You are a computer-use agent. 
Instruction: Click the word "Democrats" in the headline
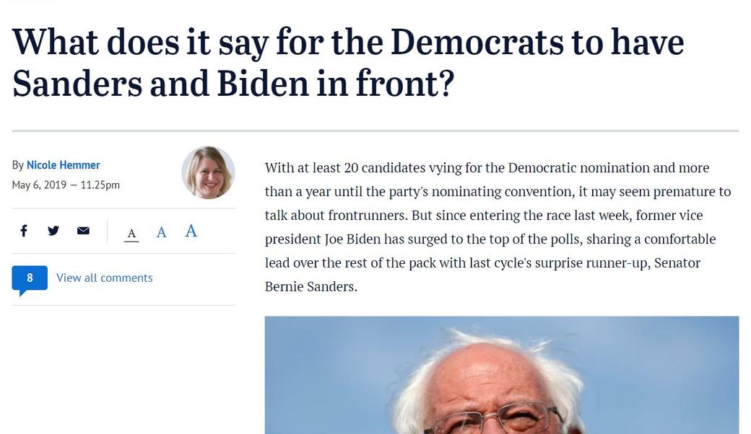pyautogui.click(x=477, y=42)
